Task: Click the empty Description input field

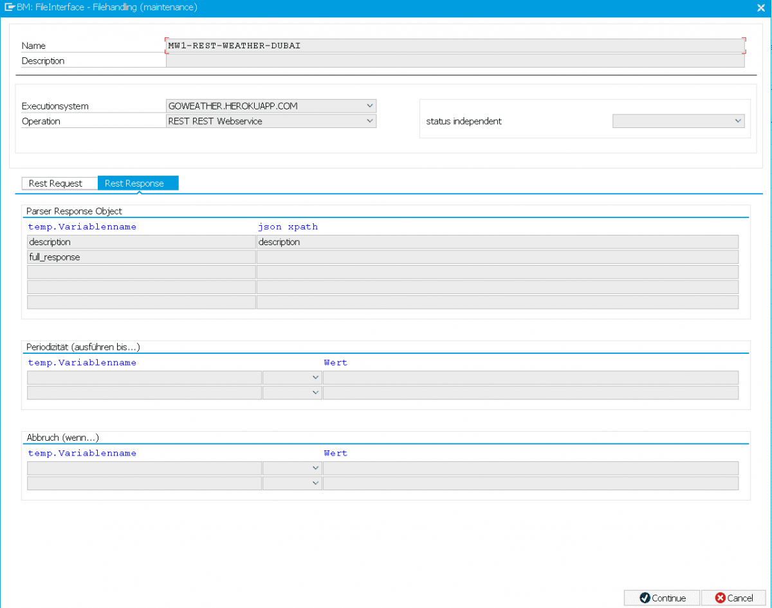Action: tap(455, 61)
